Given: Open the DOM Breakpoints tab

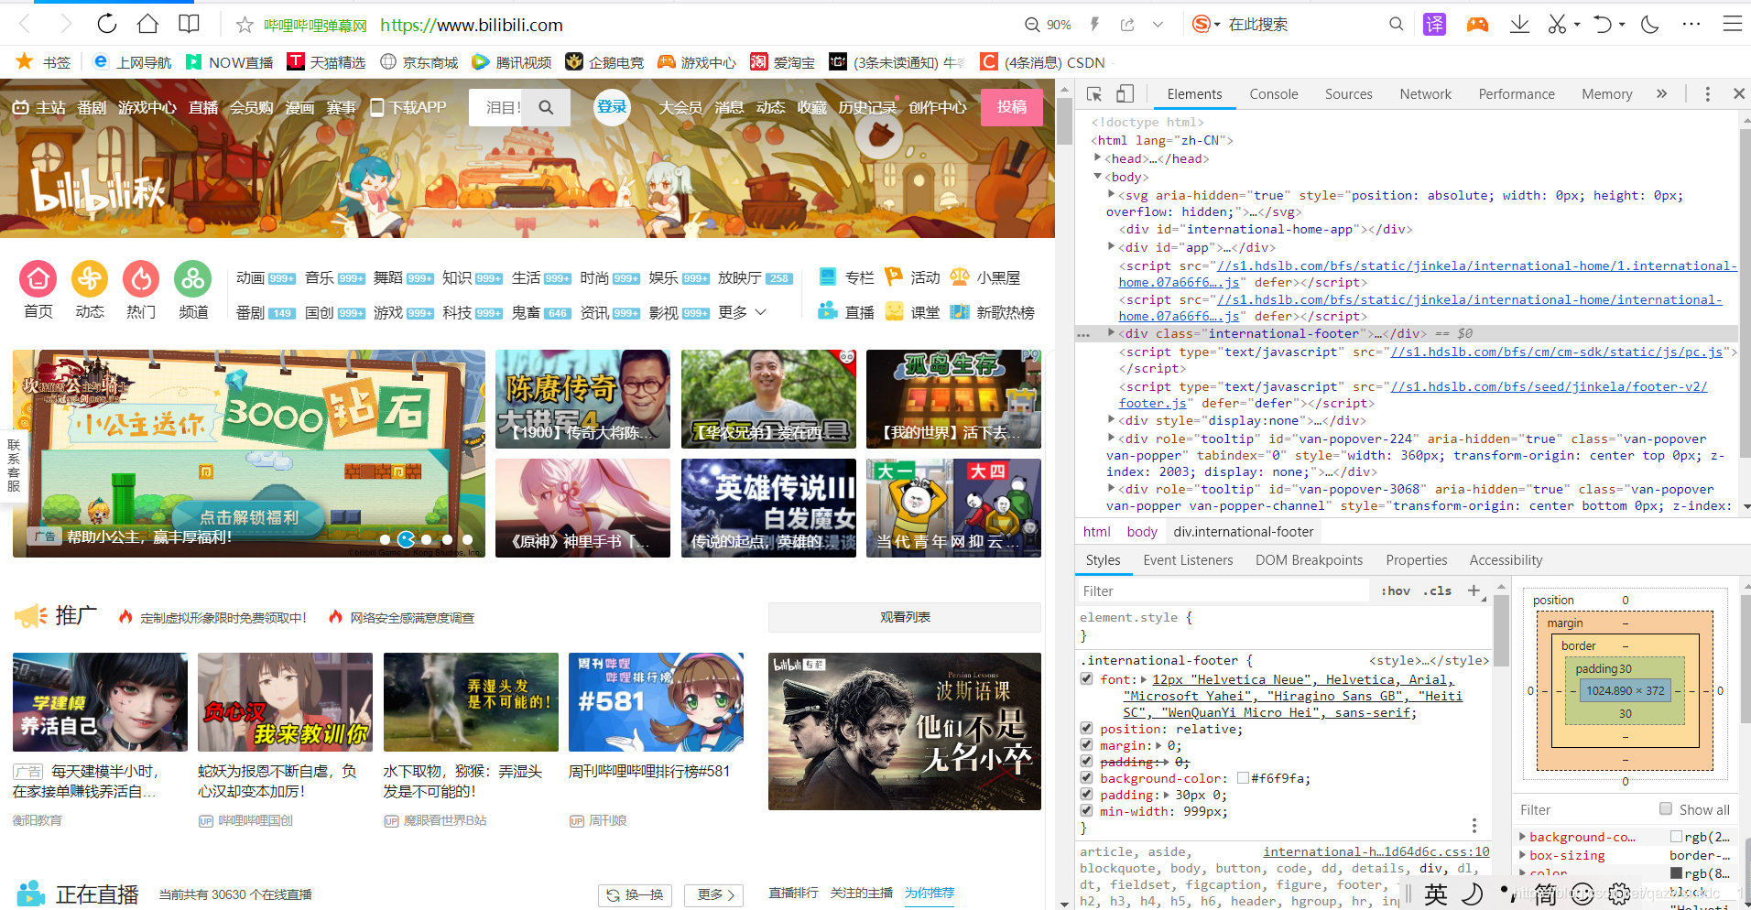Looking at the screenshot, I should (1309, 559).
